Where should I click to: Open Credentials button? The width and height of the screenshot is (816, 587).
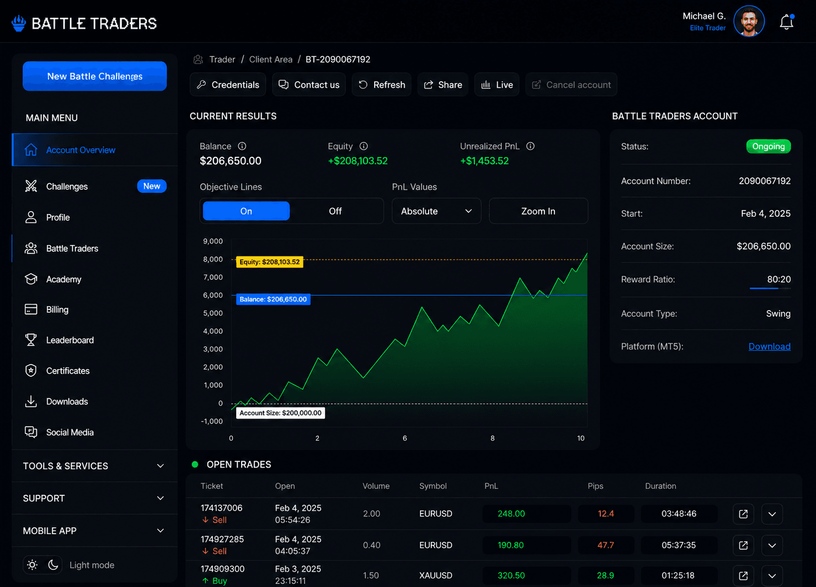[x=228, y=84]
